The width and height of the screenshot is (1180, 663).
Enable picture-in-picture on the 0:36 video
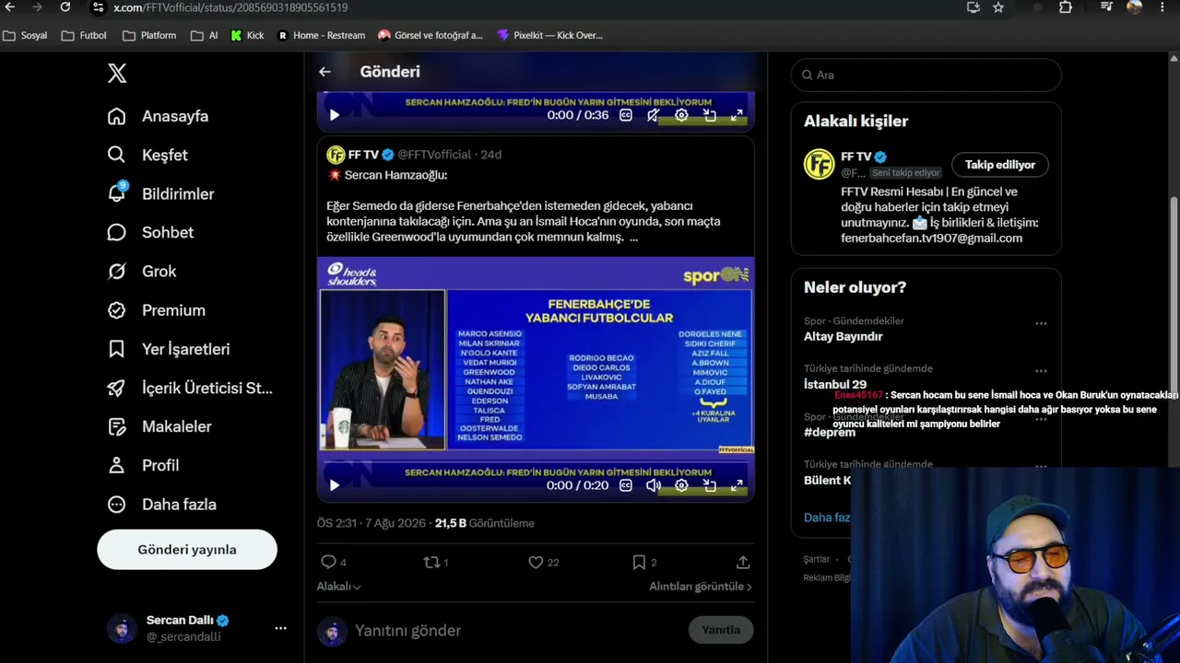click(710, 115)
